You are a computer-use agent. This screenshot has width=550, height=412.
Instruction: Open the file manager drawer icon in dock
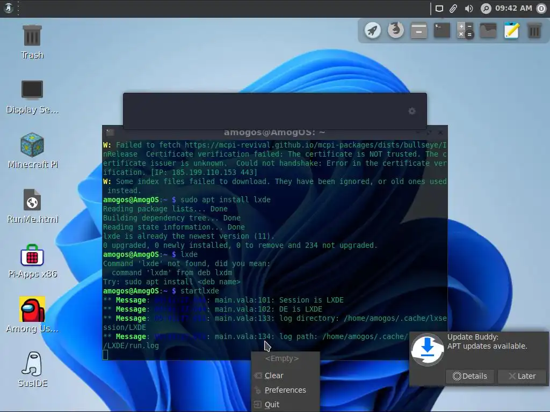tap(419, 31)
